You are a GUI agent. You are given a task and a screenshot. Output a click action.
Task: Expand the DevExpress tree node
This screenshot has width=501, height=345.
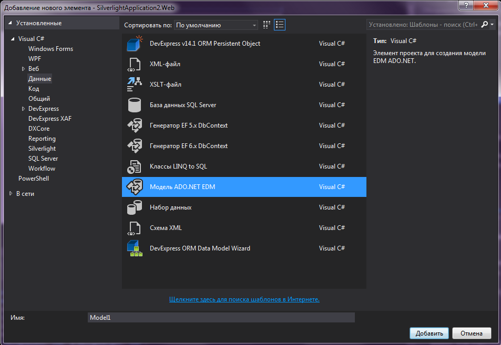23,109
